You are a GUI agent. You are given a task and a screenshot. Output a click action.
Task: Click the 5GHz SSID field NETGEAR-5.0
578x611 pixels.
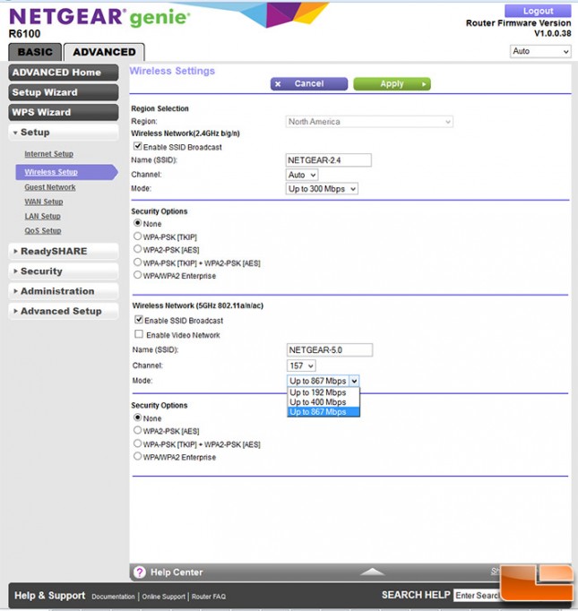330,350
